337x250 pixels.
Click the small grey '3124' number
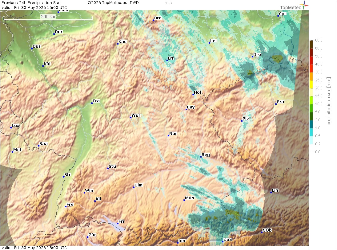click(169, 3)
